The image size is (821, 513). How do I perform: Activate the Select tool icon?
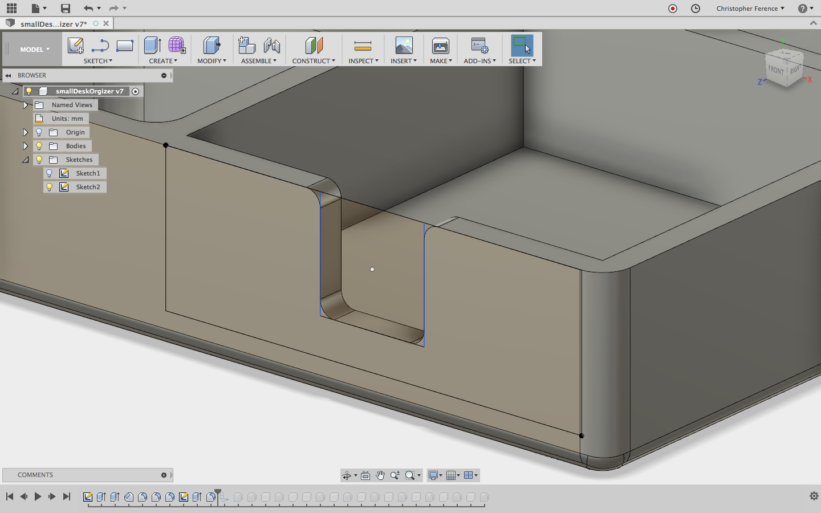click(522, 46)
